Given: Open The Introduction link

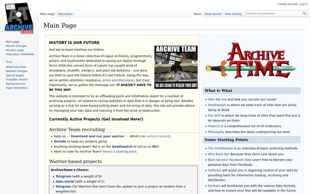Looking at the screenshot, I should pyautogui.click(x=220, y=148).
